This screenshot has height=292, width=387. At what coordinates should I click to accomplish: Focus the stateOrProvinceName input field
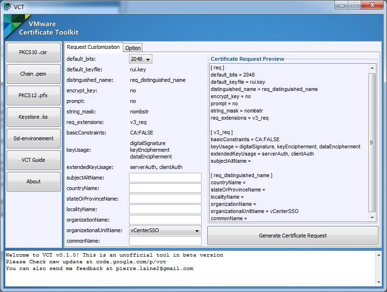point(165,199)
